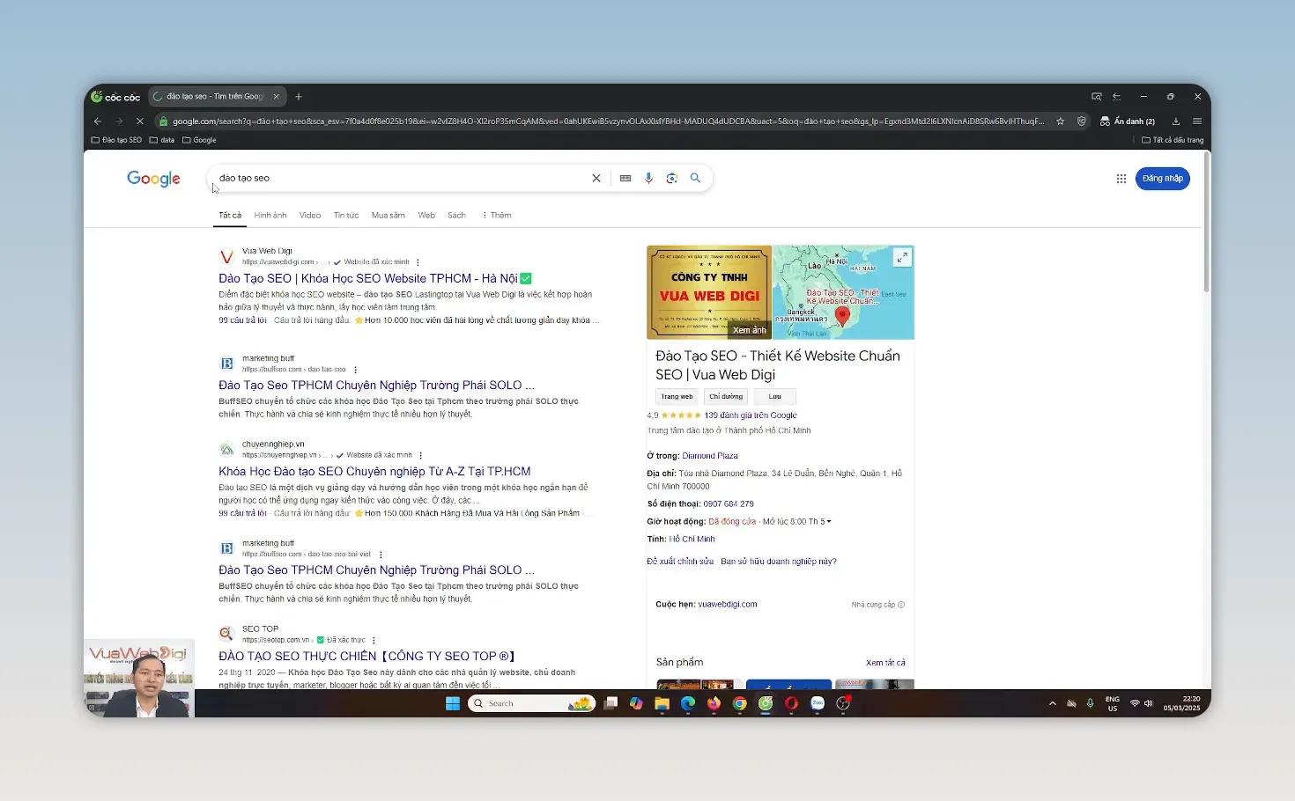Open the browser hamburger menu
The width and height of the screenshot is (1295, 801).
[1197, 121]
